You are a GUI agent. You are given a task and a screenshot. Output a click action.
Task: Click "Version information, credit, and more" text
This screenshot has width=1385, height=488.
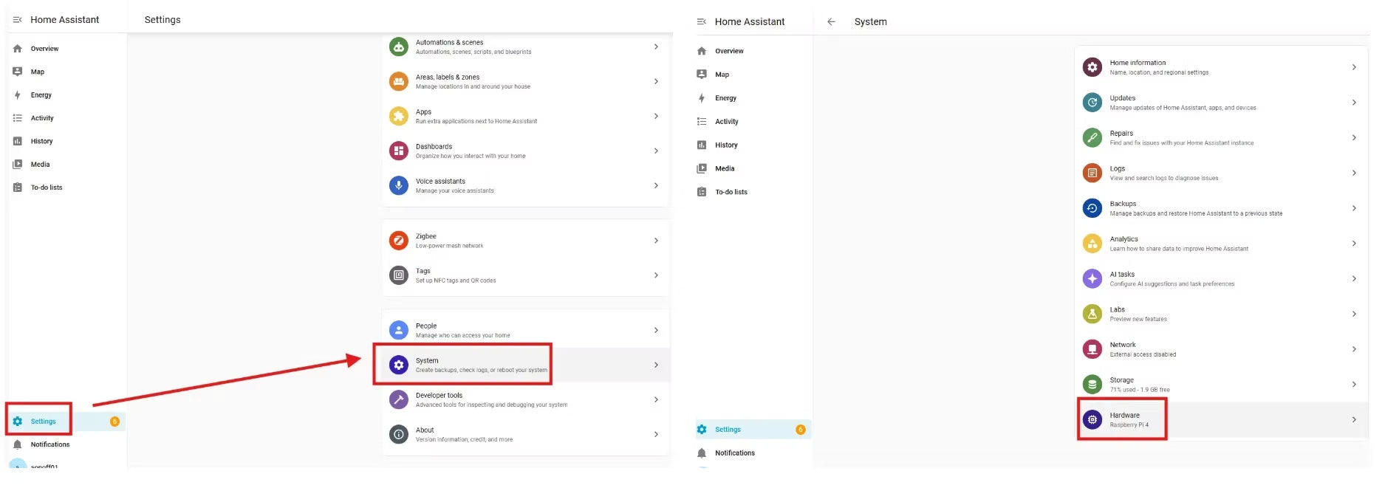[x=464, y=439]
